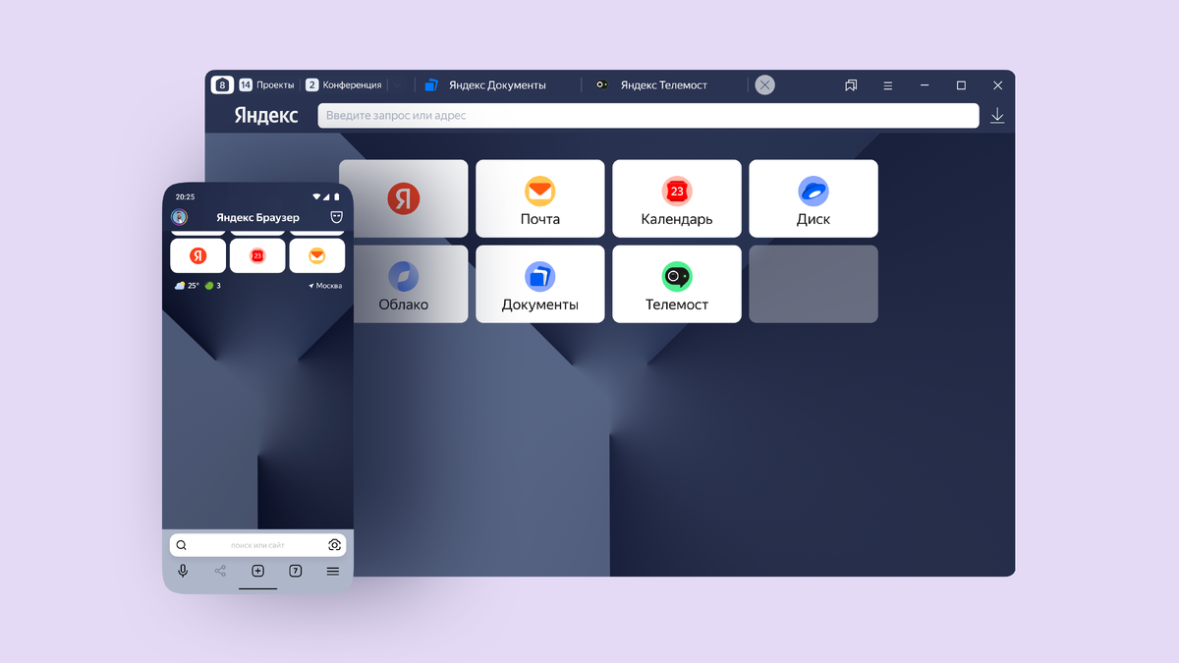Open the bookmarks panel icon in title bar
The width and height of the screenshot is (1179, 663).
tap(851, 85)
